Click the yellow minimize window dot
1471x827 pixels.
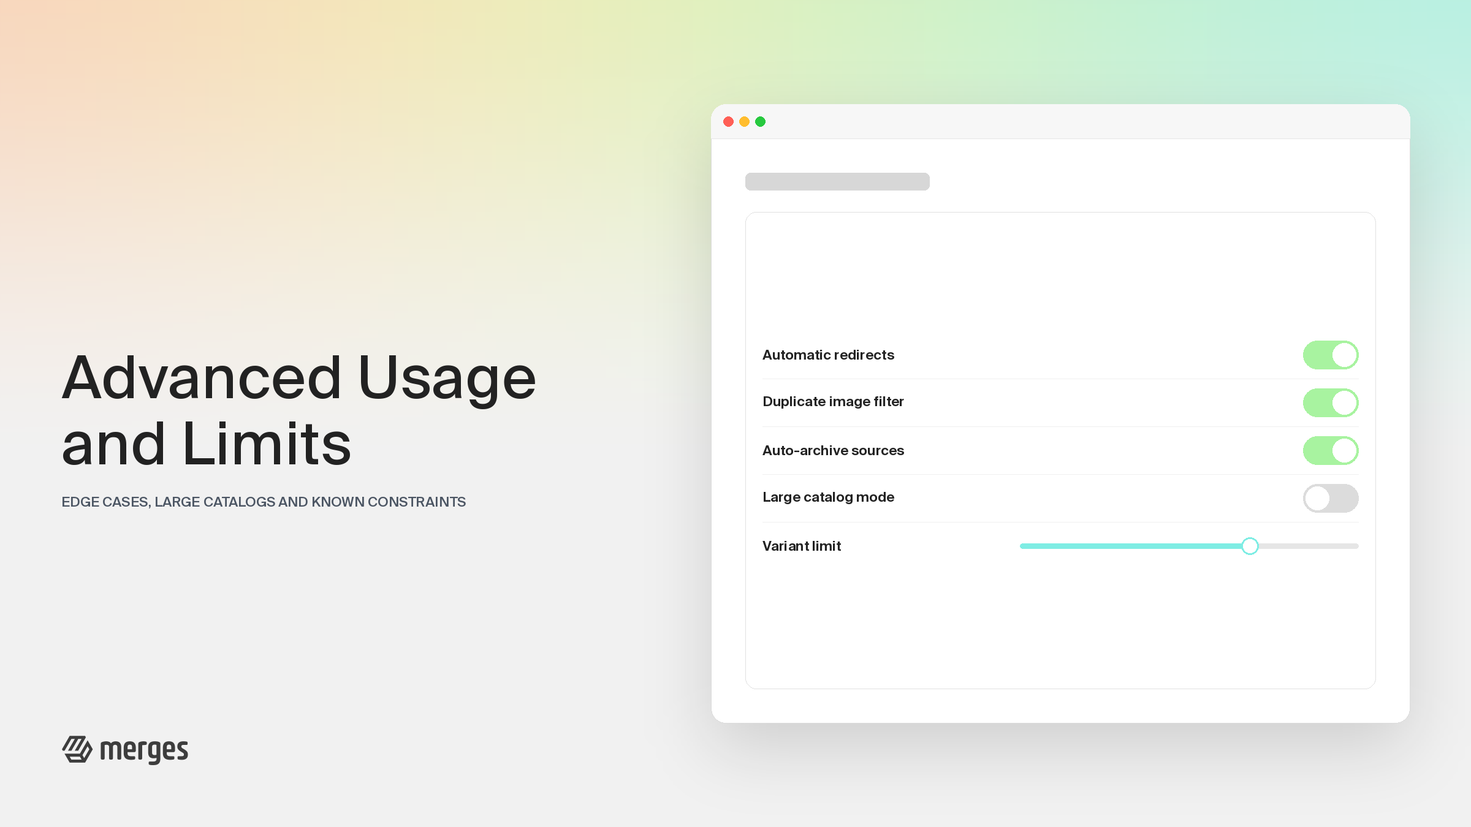(745, 122)
